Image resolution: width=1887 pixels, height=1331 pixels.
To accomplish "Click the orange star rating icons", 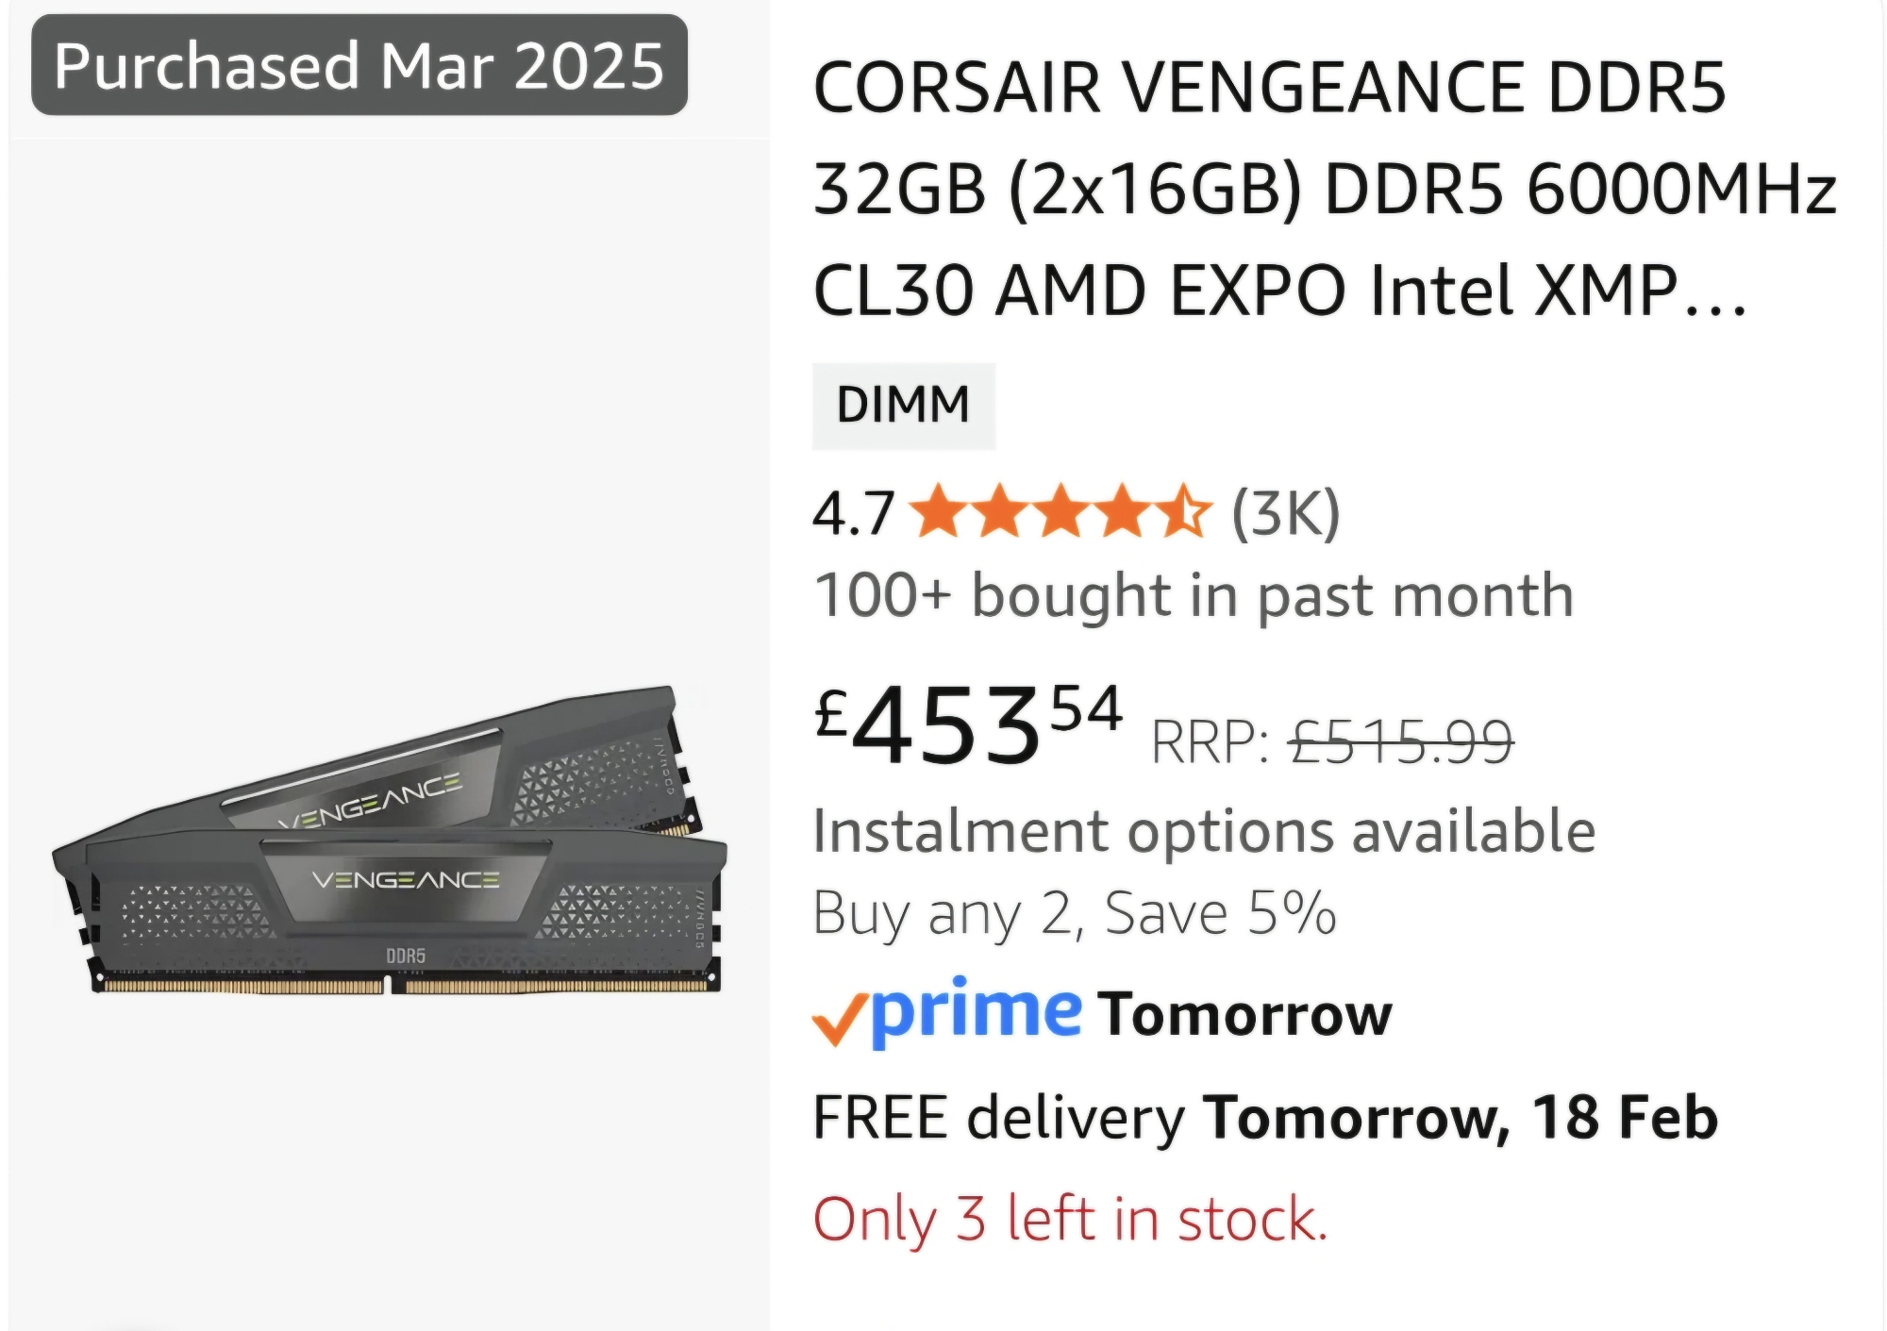I will click(x=1060, y=511).
